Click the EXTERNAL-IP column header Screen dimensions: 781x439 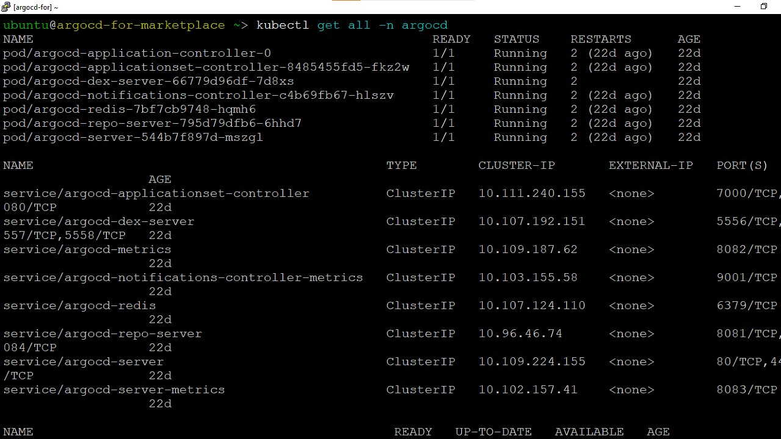click(x=650, y=165)
